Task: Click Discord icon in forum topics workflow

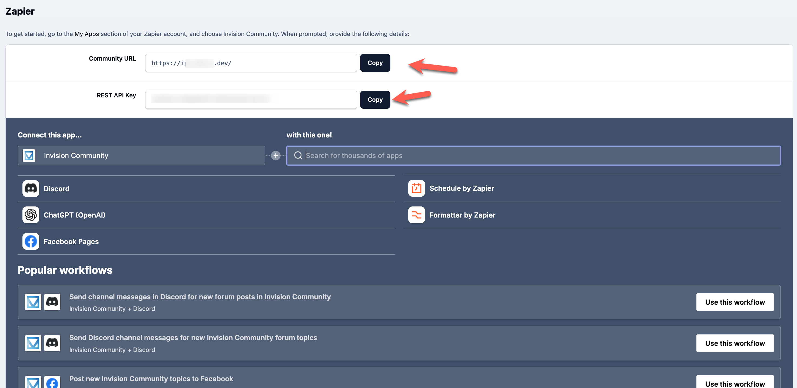Action: click(52, 343)
